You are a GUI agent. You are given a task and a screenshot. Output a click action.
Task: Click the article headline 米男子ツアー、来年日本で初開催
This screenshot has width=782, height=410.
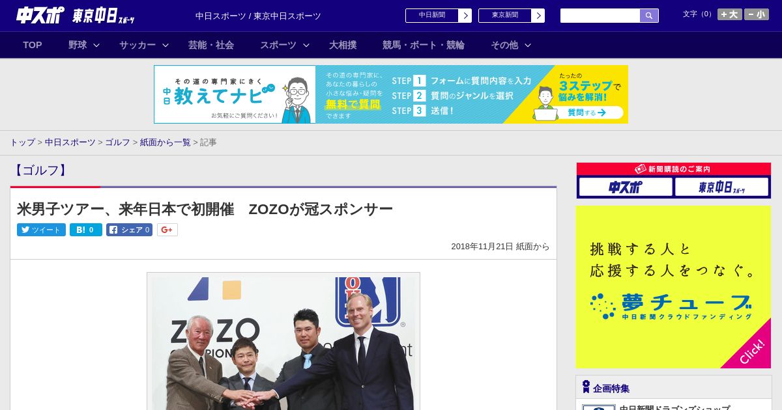click(205, 209)
